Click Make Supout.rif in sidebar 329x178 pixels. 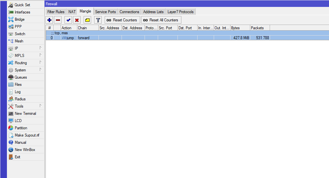tap(27, 135)
